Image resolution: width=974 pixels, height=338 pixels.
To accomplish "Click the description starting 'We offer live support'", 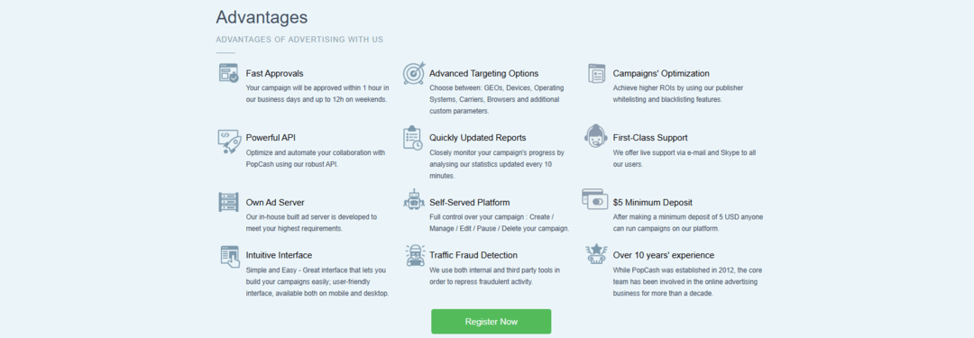I will [x=684, y=159].
